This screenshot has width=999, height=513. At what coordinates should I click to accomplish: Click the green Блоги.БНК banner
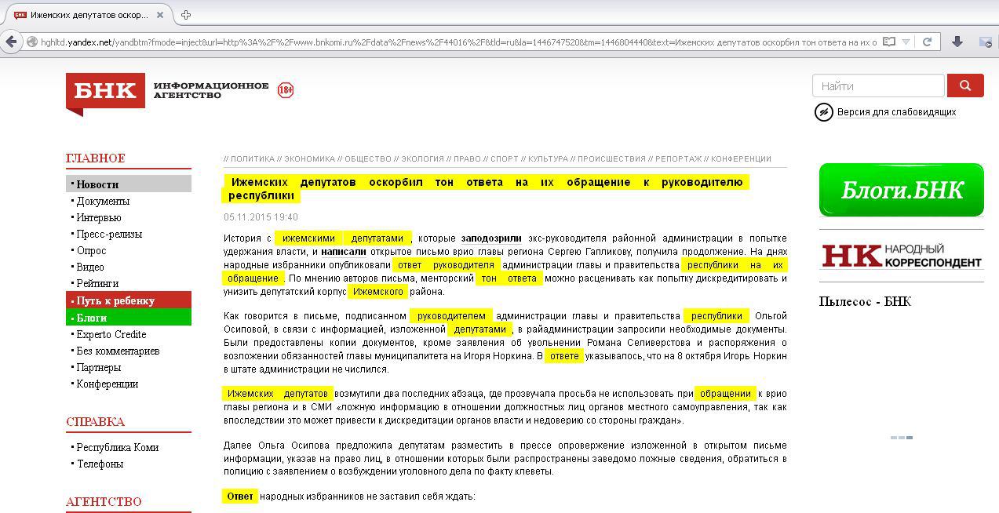[901, 190]
